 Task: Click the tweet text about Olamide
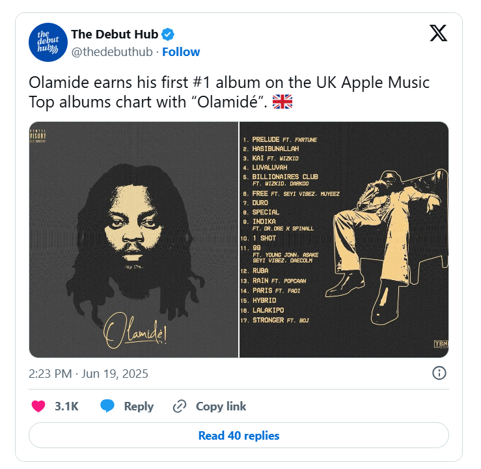pyautogui.click(x=229, y=92)
